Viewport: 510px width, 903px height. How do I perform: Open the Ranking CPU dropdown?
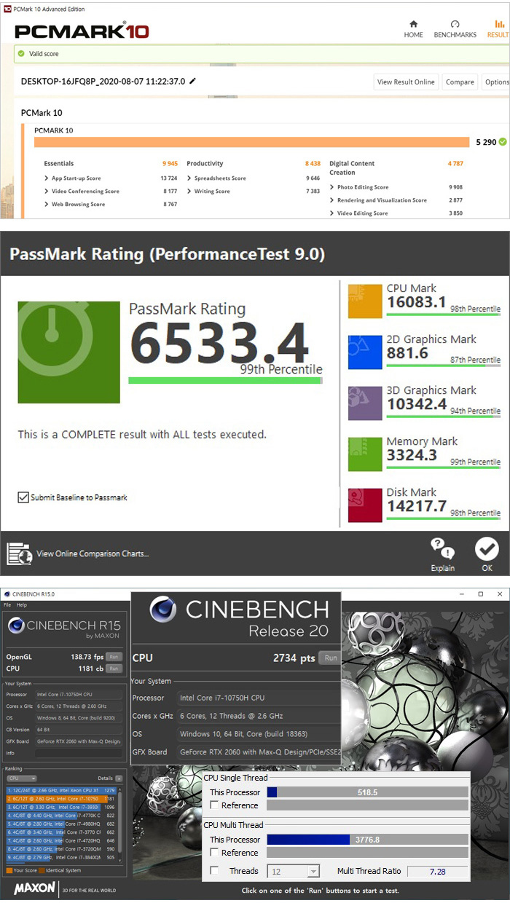[22, 778]
